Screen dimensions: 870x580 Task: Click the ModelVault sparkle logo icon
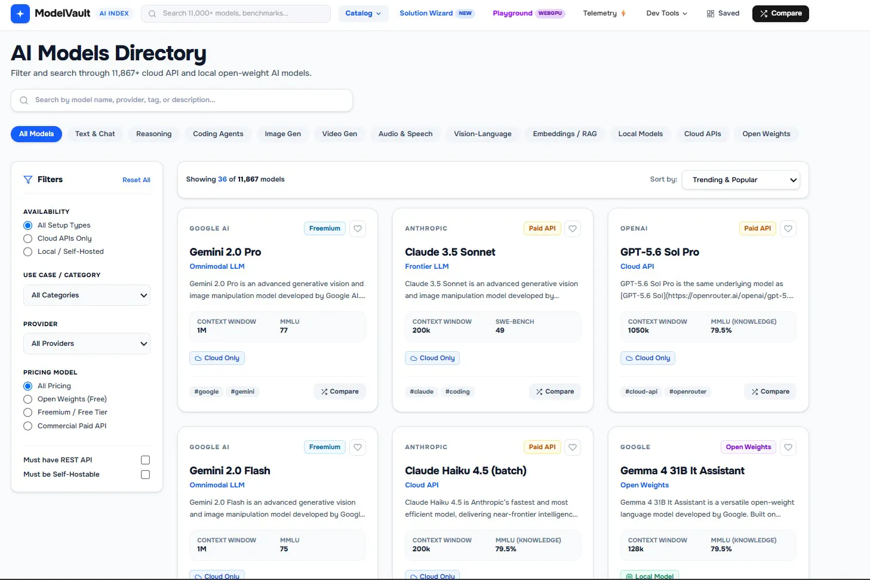[20, 13]
